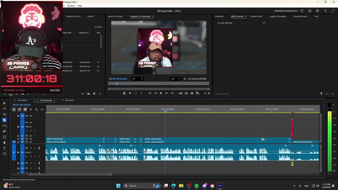Viewport: 338px width, 190px height.
Task: Add marker in timeline header
Action: click(x=31, y=109)
